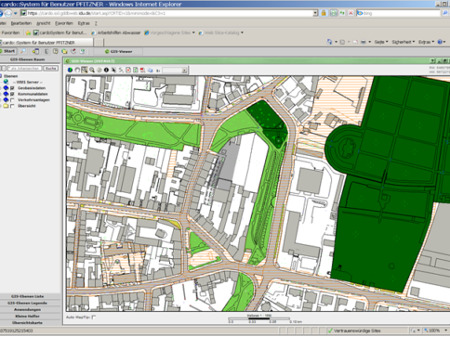
Task: Click the magnifier icon next to Start
Action: click(23, 51)
